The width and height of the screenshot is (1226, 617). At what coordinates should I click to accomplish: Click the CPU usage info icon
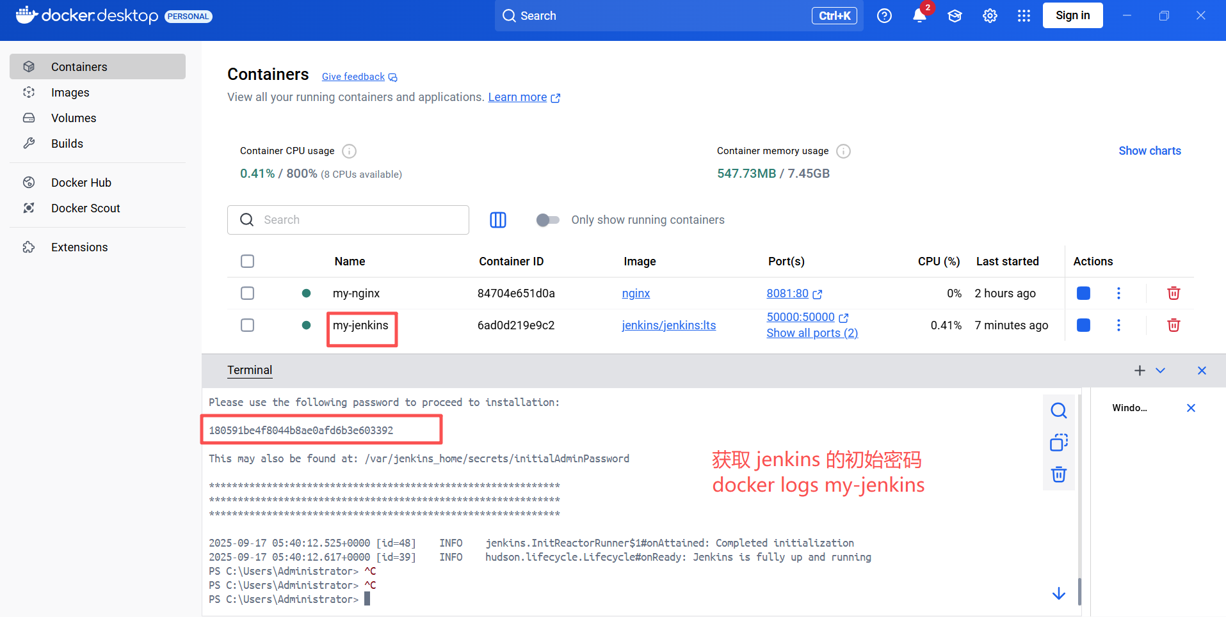point(349,151)
